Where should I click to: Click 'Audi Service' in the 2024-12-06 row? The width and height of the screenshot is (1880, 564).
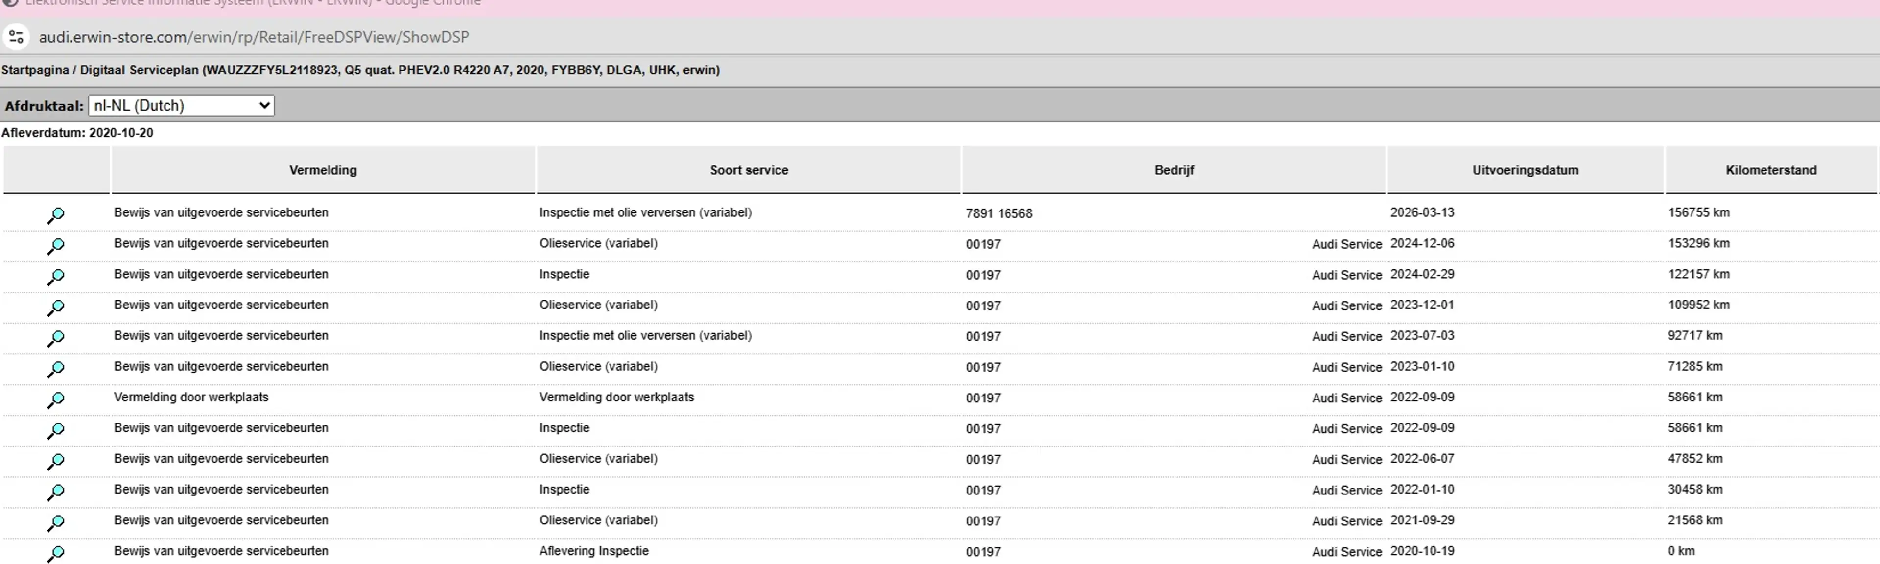coord(1346,244)
